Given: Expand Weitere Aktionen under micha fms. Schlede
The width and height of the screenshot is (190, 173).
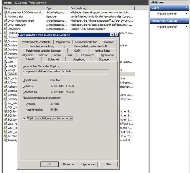Looking at the screenshot, I should (187, 27).
